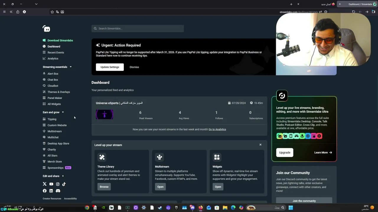Open the Accessibility link
Image resolution: width=378 pixels, height=212 pixels.
70,198
